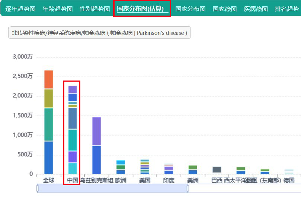
Task: Open the Parkinson's disease selector box
Action: [x=99, y=33]
